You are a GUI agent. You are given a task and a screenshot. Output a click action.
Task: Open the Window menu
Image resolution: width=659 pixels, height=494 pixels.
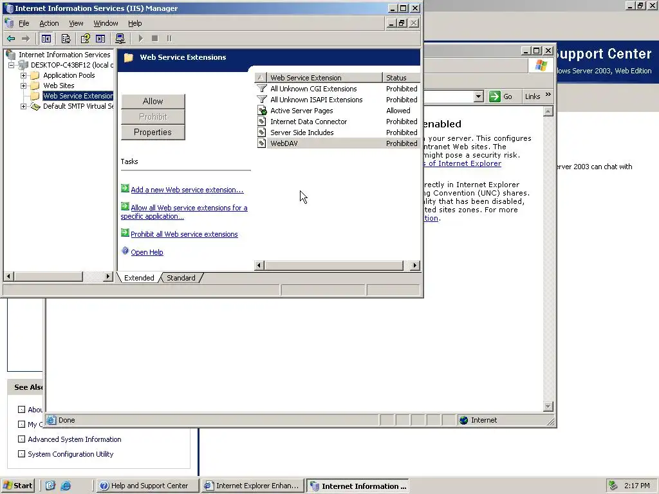click(x=106, y=24)
